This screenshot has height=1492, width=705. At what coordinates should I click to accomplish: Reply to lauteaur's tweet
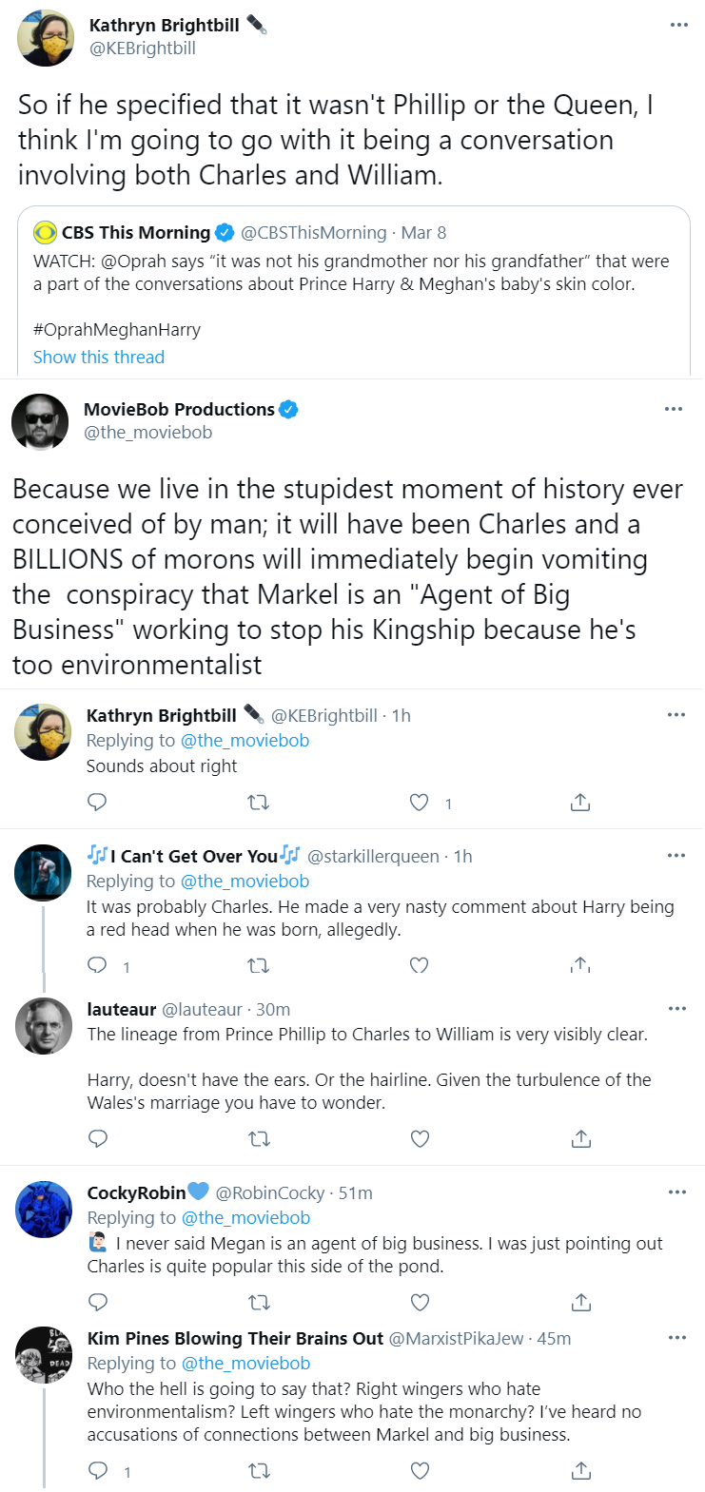(97, 1138)
